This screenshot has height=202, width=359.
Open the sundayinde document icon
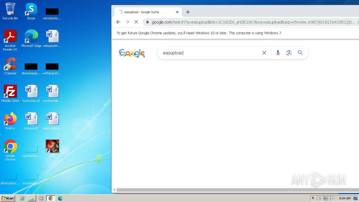52,93
